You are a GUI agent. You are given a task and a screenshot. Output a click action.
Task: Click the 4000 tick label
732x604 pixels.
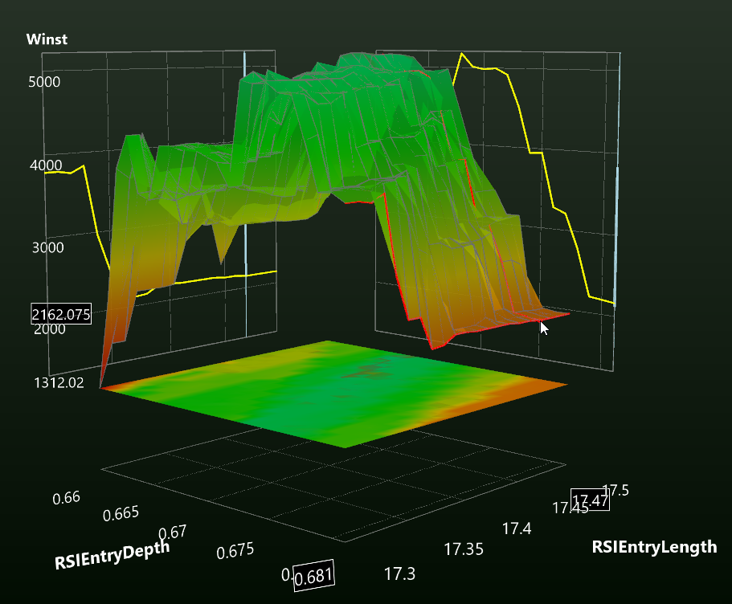[x=46, y=165]
